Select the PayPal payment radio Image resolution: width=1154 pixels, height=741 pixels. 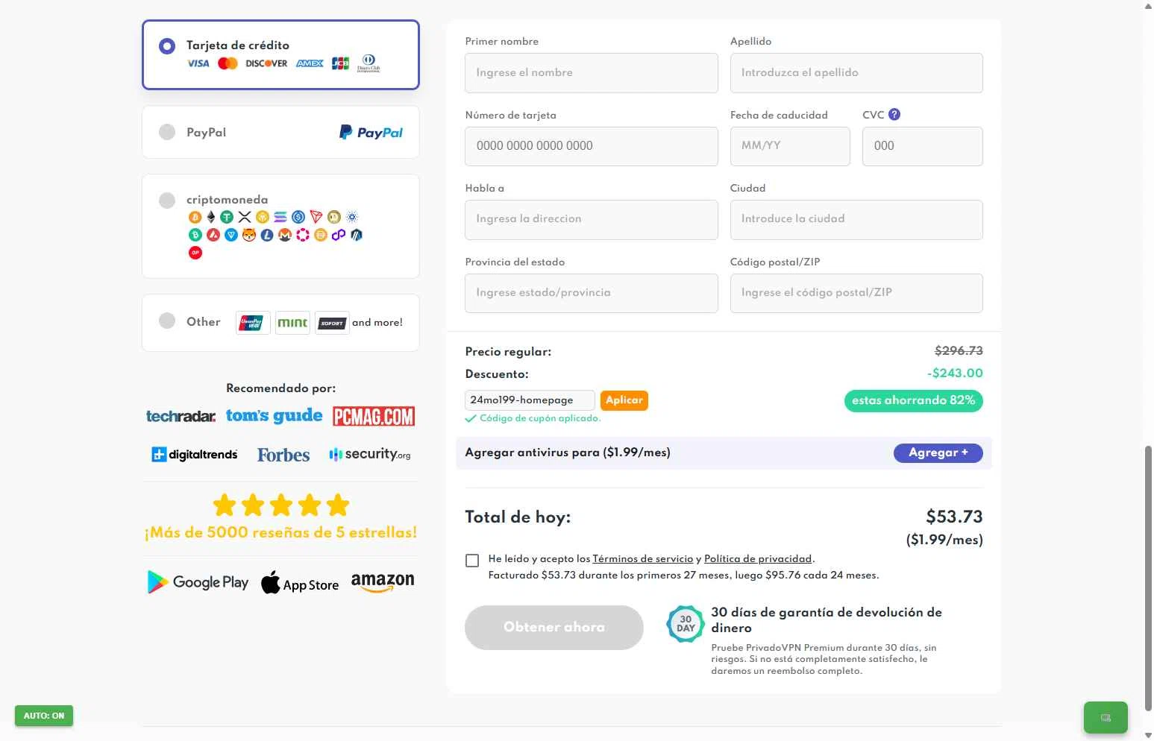[167, 132]
